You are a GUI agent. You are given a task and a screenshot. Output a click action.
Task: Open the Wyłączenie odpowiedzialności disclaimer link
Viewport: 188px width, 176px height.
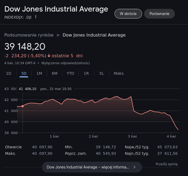65,63
